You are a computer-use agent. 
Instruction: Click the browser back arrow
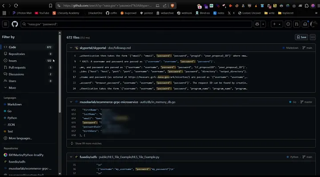(4, 6)
